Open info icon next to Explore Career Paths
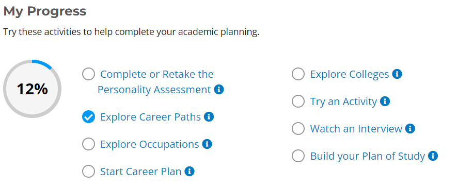Image resolution: width=457 pixels, height=187 pixels. 209,117
